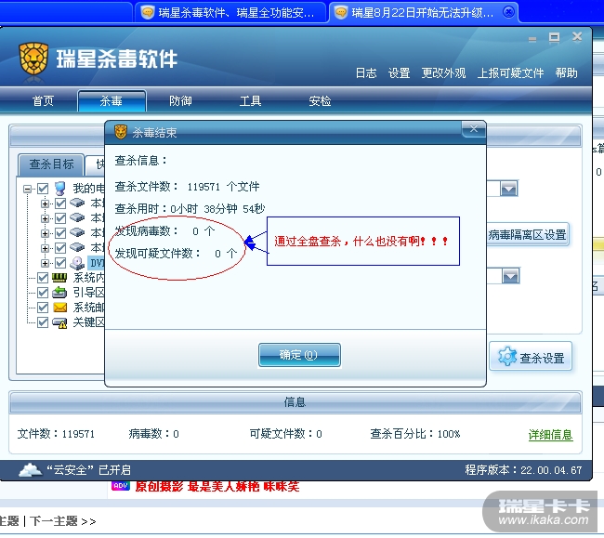Click the 查杀文件数 119571 个文件 line

[187, 187]
